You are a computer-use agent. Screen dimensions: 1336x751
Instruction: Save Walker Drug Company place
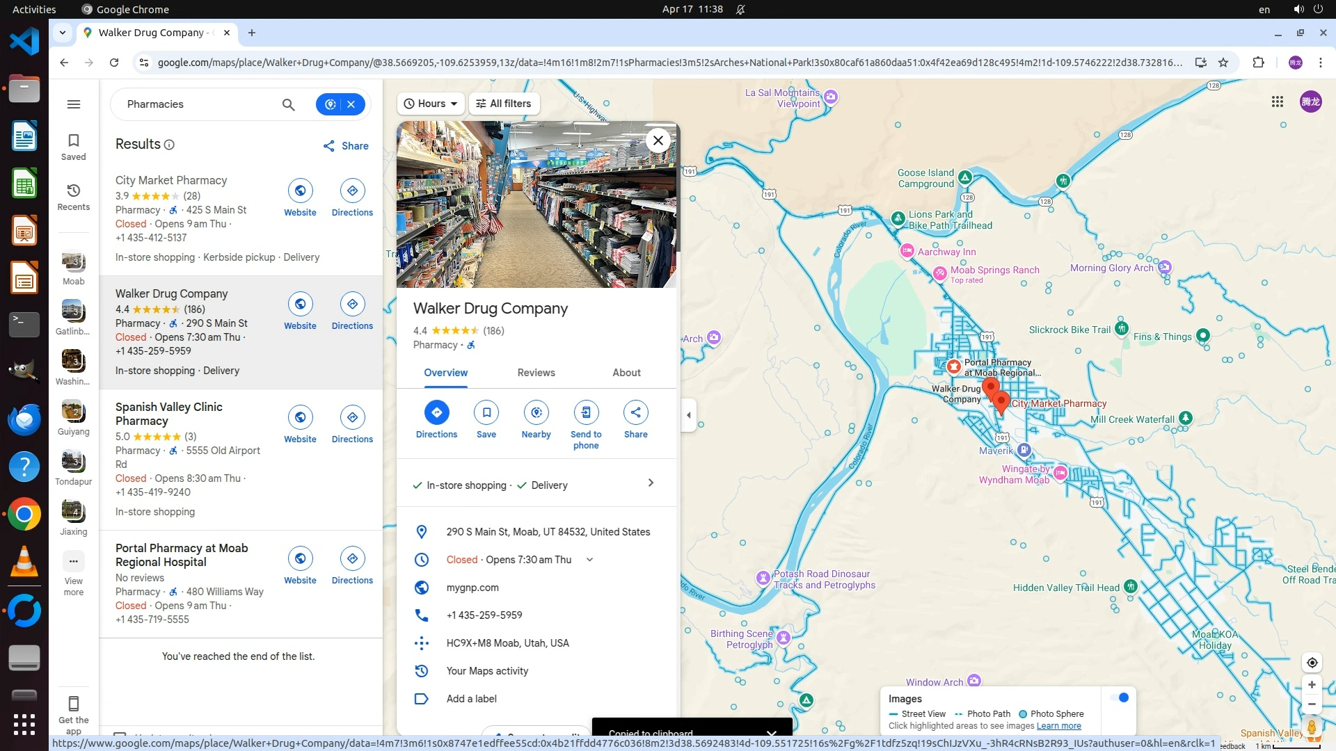[x=486, y=412]
